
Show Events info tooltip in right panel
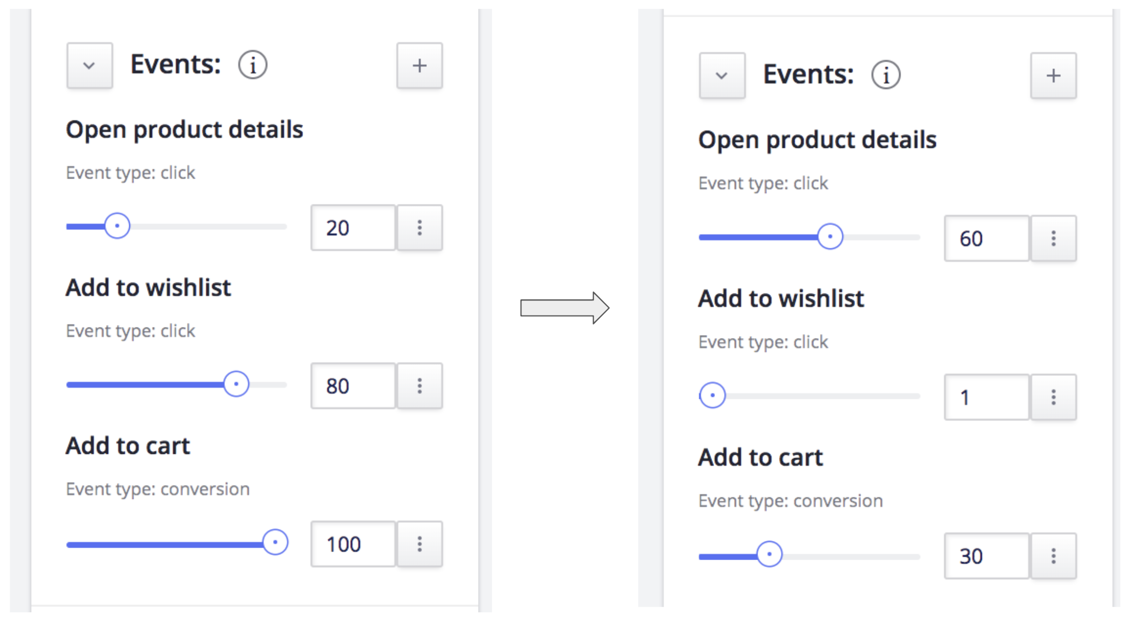point(886,75)
